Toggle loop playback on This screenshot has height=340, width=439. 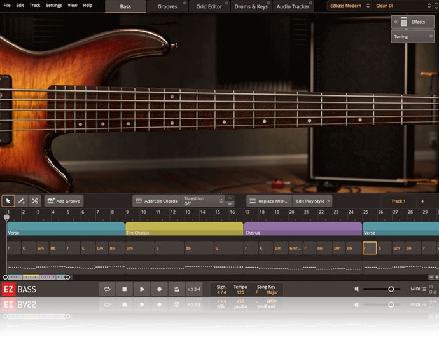point(107,289)
